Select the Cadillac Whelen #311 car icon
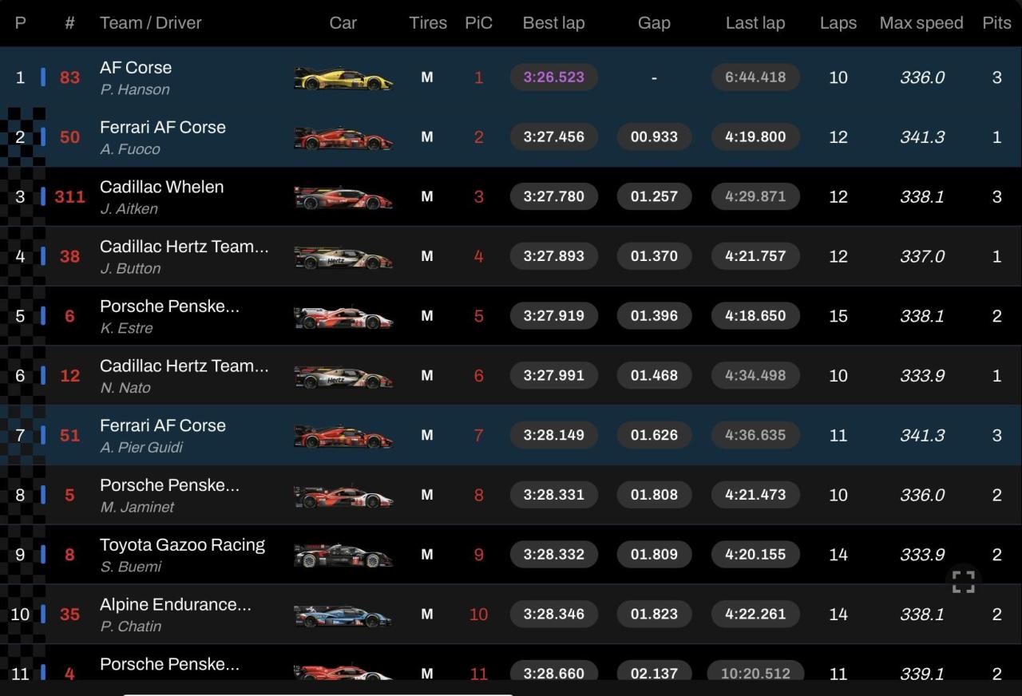Viewport: 1022px width, 696px height. (343, 197)
